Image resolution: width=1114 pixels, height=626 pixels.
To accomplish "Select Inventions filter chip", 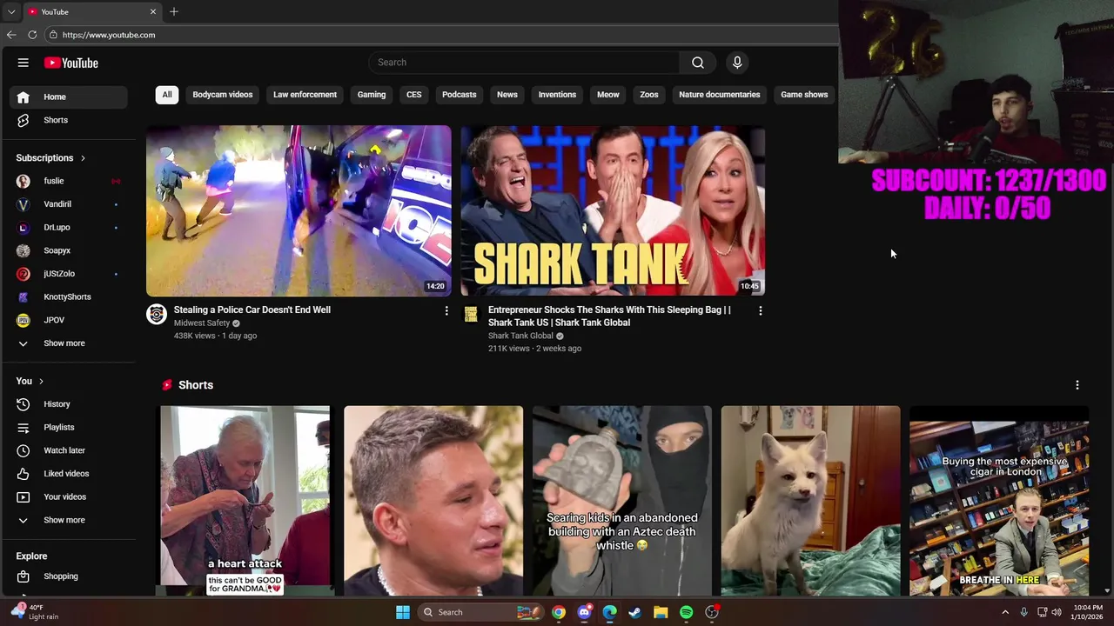I will pyautogui.click(x=557, y=95).
